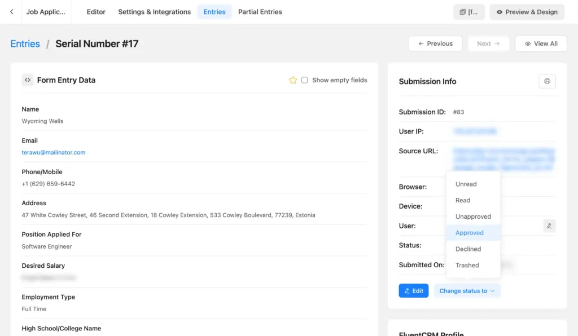Click the Form Entry Data heading

point(67,80)
